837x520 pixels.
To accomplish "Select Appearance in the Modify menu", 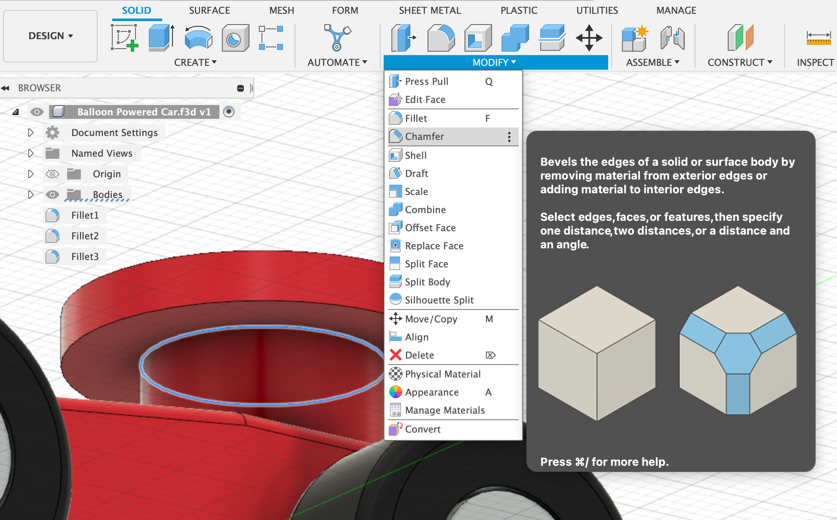I will click(431, 392).
